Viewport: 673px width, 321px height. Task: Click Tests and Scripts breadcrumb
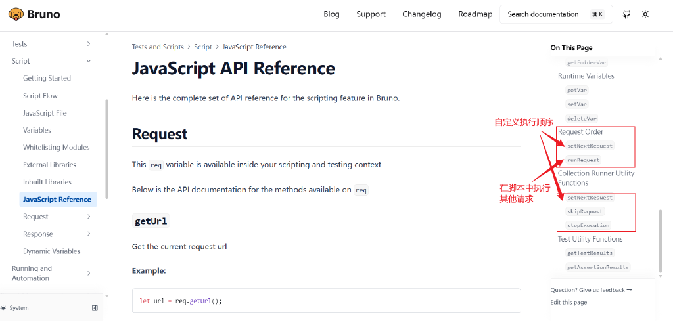[158, 47]
